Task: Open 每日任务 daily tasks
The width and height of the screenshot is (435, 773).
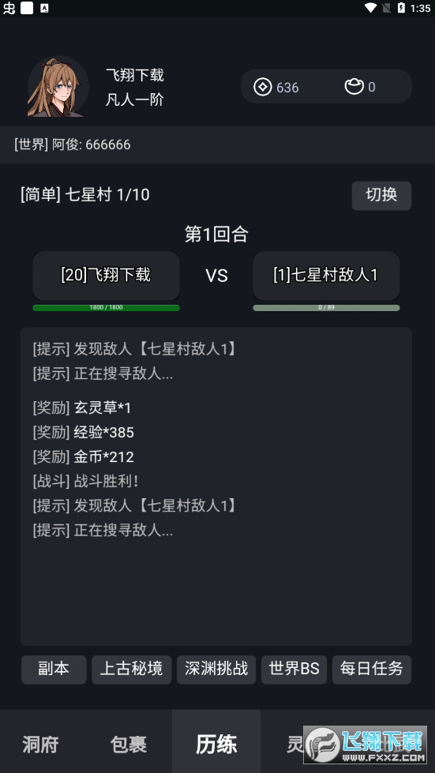Action: [x=372, y=669]
